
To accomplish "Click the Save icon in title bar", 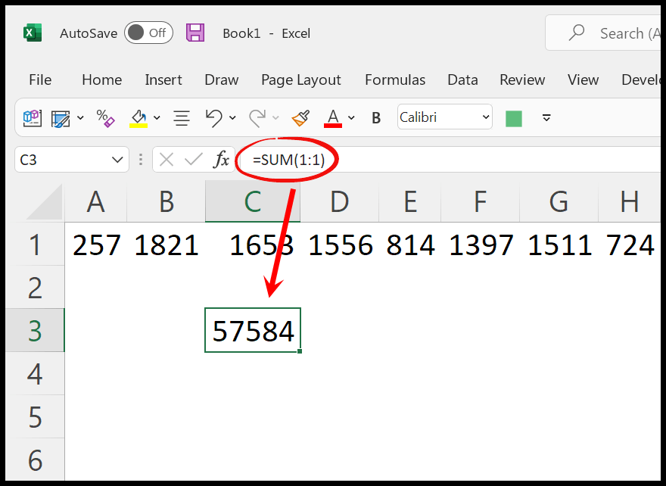I will point(195,33).
